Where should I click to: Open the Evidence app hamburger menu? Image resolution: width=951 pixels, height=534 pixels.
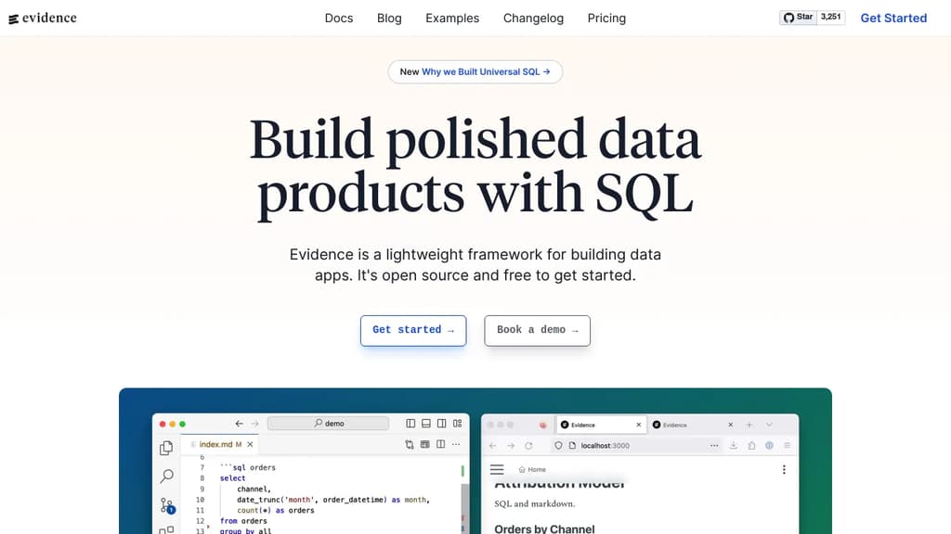pos(497,469)
